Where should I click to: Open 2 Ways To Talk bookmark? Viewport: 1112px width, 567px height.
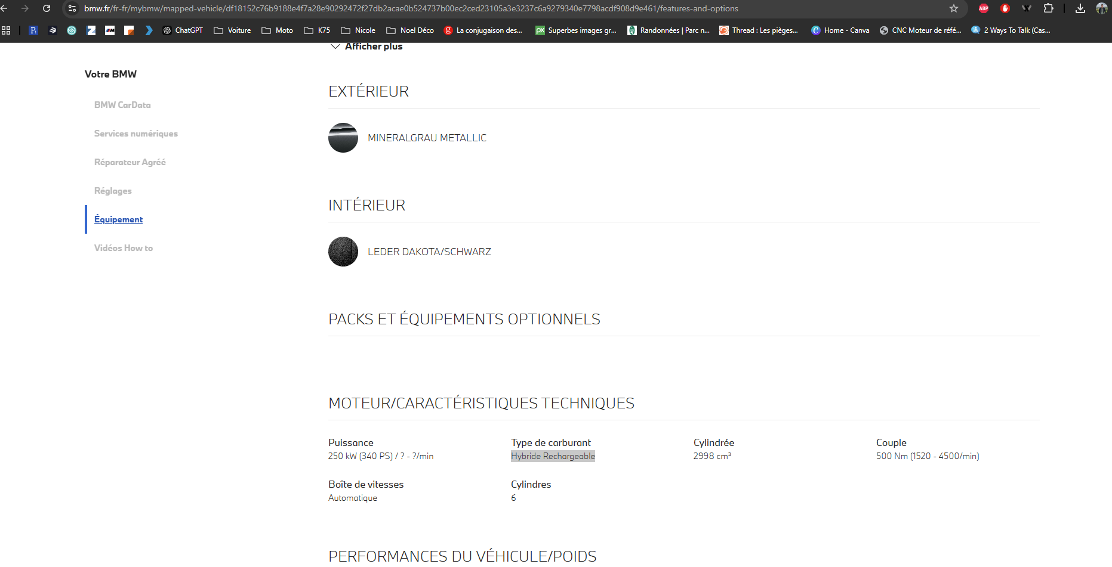click(x=1011, y=30)
